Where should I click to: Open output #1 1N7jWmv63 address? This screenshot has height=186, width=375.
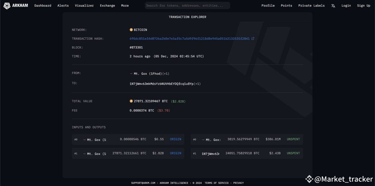click(210, 154)
